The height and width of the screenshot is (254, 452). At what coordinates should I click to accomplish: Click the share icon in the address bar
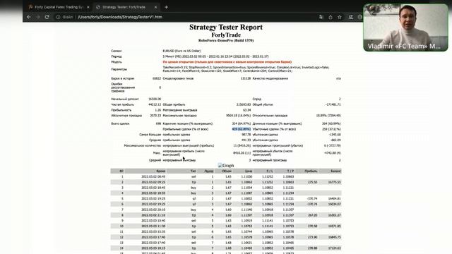[x=331, y=17]
